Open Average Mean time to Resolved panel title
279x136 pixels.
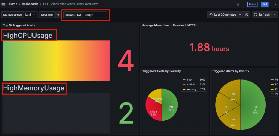pyautogui.click(x=169, y=25)
